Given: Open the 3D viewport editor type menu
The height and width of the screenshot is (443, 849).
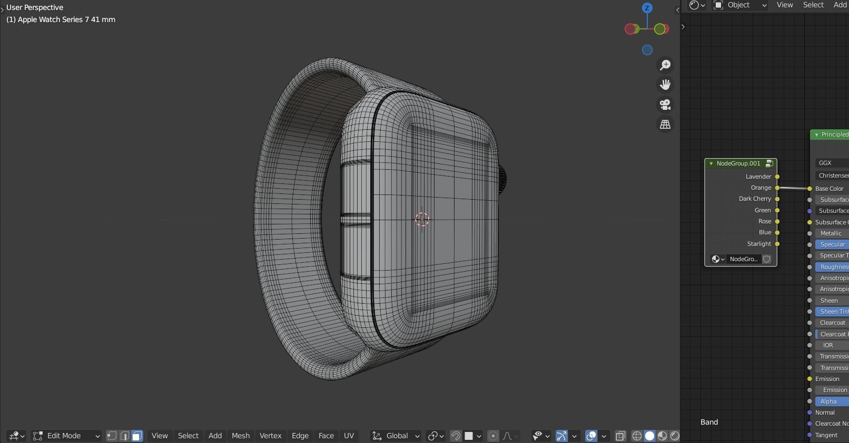Looking at the screenshot, I should [x=16, y=436].
